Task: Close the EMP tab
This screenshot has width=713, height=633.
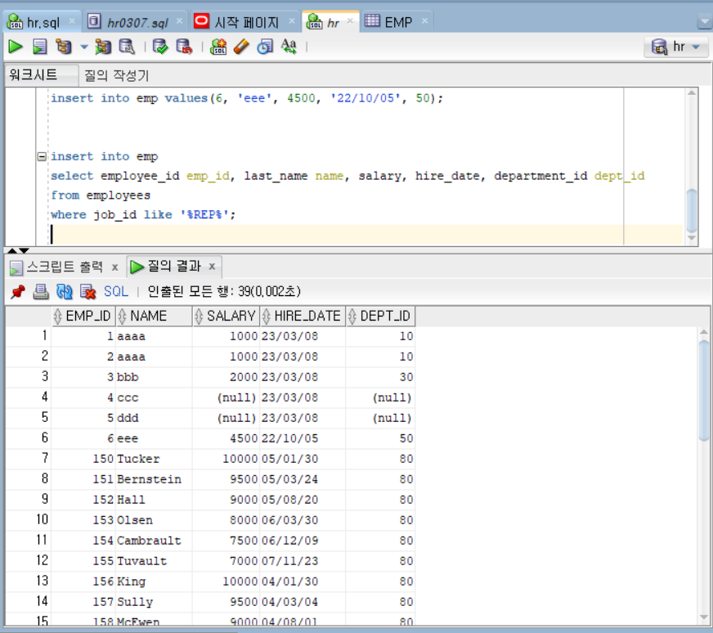Action: tap(424, 21)
